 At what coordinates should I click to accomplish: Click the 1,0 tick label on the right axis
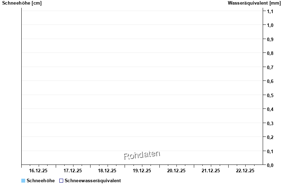click(270, 25)
